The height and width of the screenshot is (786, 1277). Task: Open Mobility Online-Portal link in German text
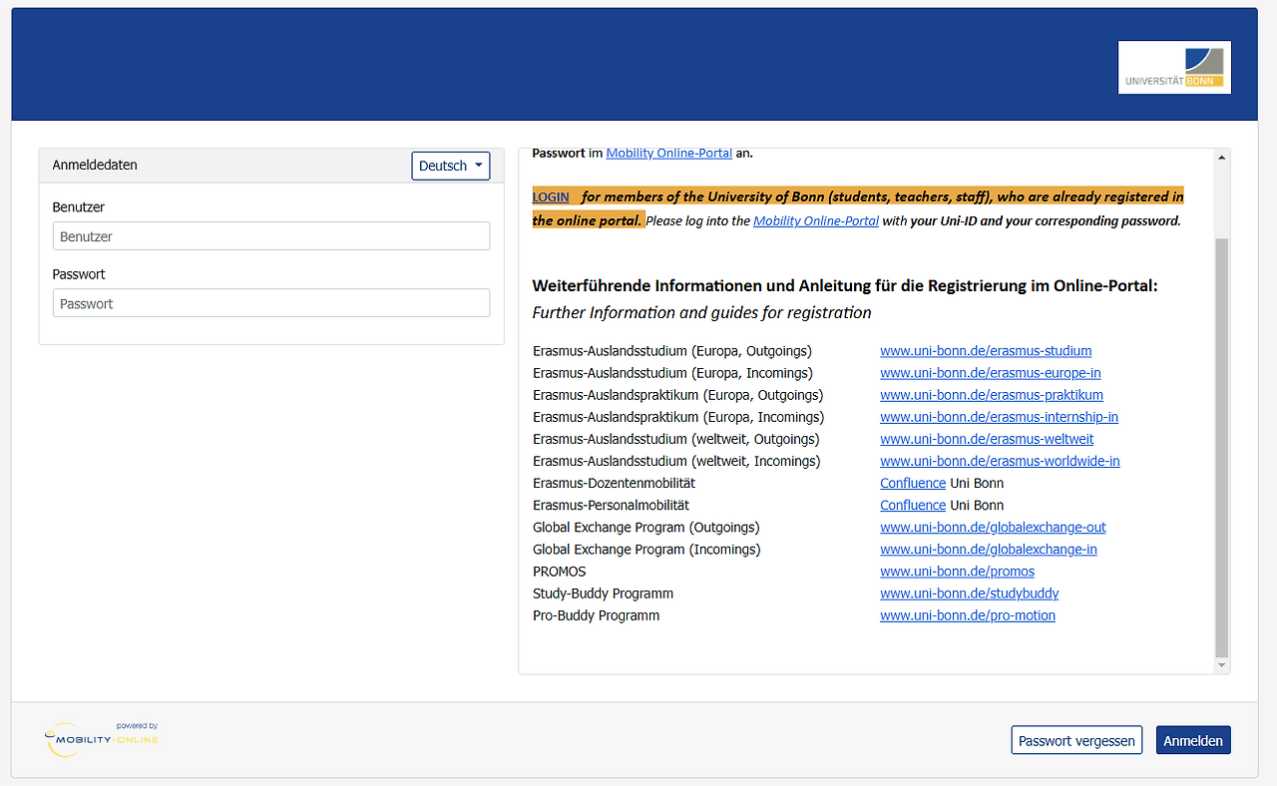tap(669, 154)
